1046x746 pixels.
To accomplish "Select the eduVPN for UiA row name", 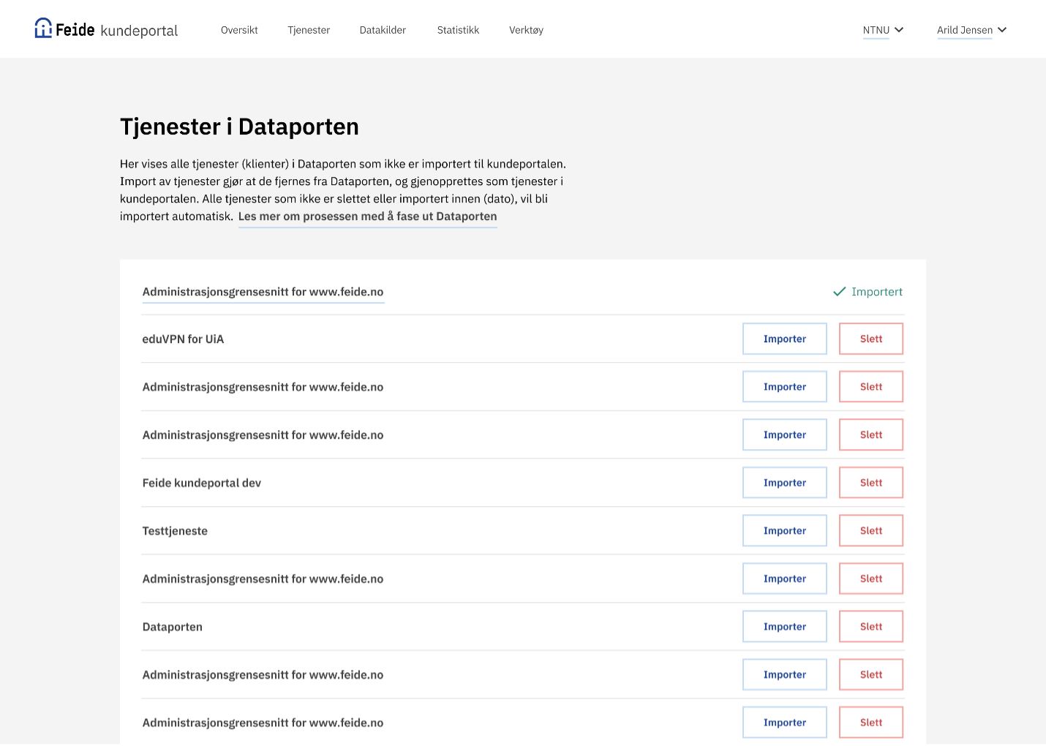I will click(183, 339).
